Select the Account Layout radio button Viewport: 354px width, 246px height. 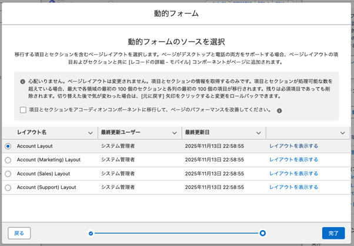[x=8, y=146]
